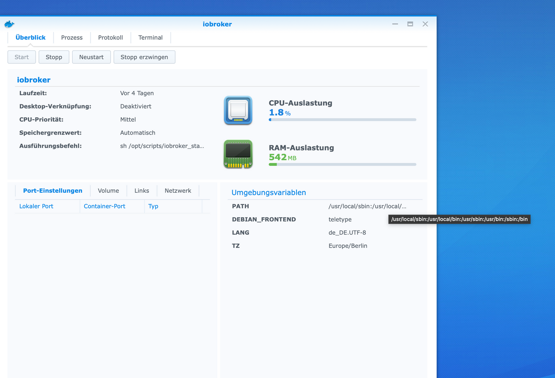The width and height of the screenshot is (555, 378).
Task: Click the green RAM module icon
Action: click(x=238, y=154)
